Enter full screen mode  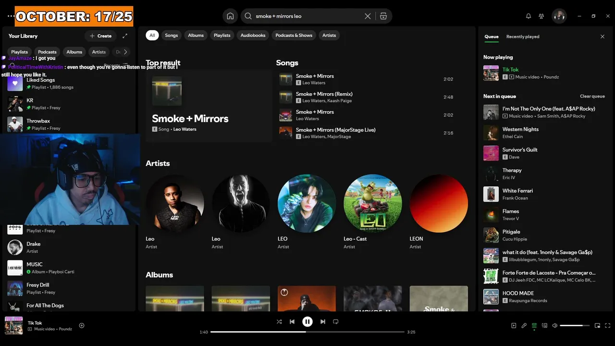(608, 325)
